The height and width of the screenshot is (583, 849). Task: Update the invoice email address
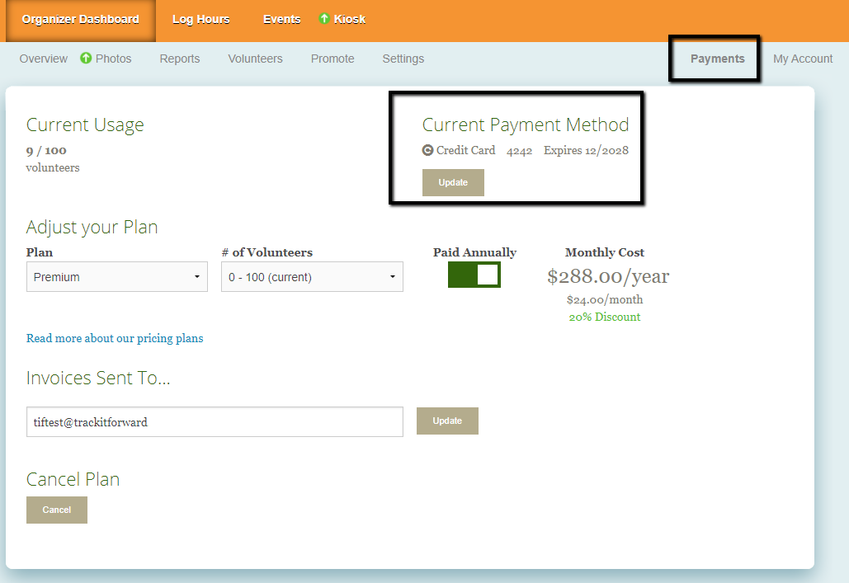click(x=447, y=421)
